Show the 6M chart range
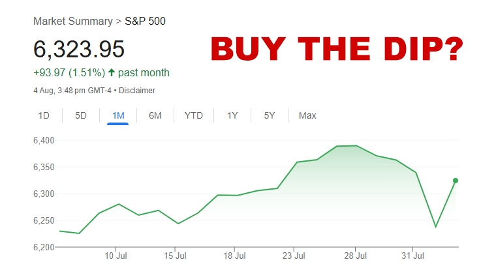The image size is (496, 279). tap(155, 115)
